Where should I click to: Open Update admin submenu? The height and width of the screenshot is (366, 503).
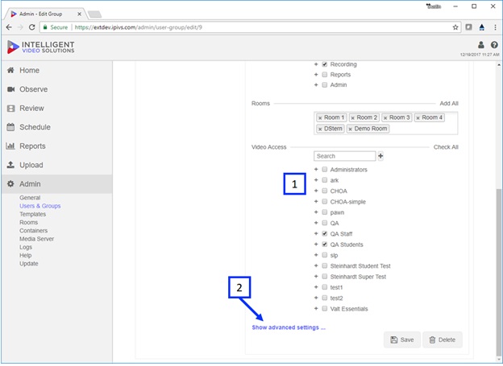(29, 264)
